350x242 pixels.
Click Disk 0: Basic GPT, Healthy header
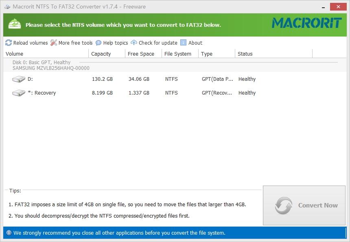pos(41,63)
